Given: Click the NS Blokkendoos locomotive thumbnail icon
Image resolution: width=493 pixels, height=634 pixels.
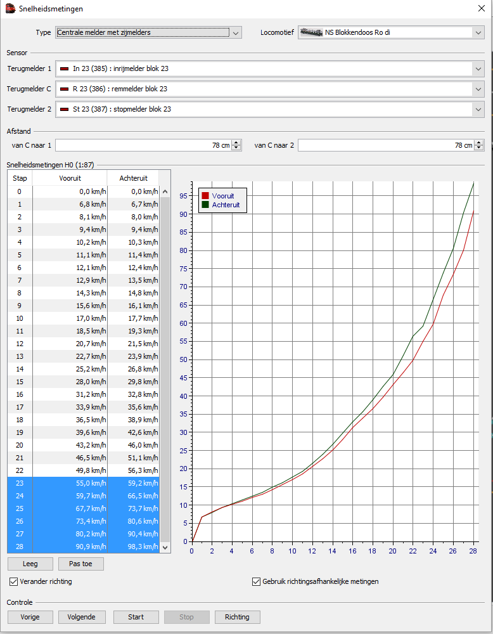Looking at the screenshot, I should (311, 32).
